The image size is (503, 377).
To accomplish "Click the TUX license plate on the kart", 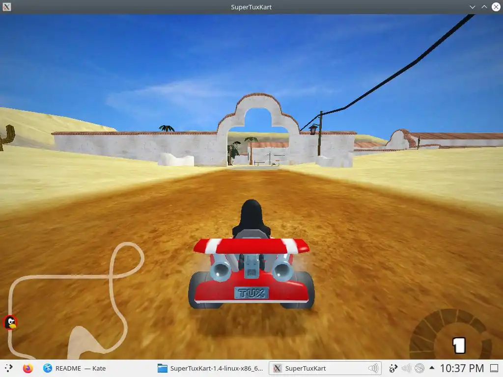I will [x=251, y=293].
